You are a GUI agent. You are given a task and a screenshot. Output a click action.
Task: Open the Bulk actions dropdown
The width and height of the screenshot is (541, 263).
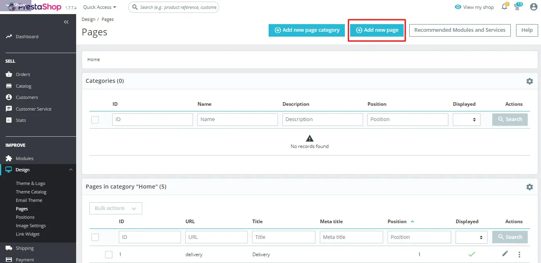click(x=116, y=208)
